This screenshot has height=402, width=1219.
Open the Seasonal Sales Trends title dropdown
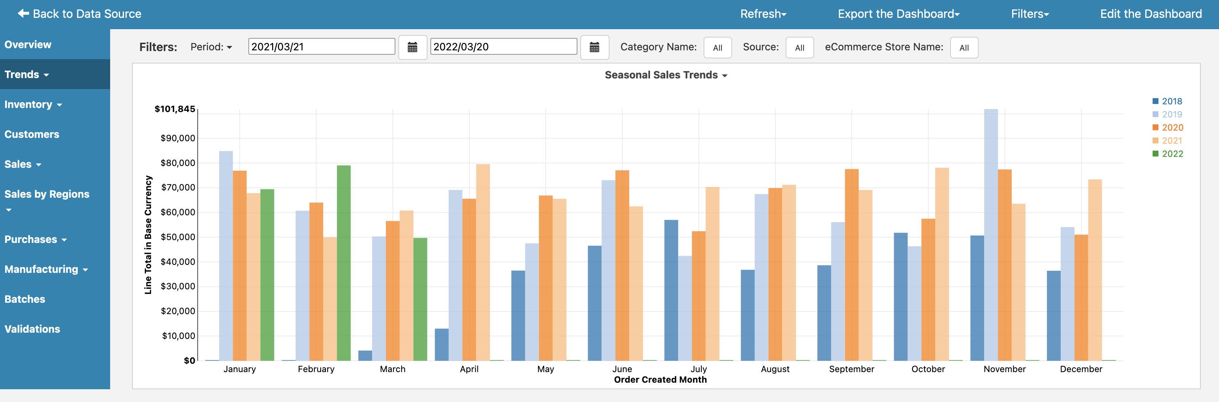666,75
